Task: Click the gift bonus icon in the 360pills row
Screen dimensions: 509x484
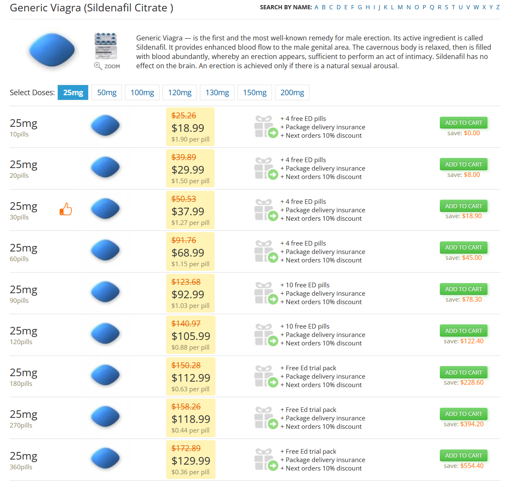Action: coord(266,460)
